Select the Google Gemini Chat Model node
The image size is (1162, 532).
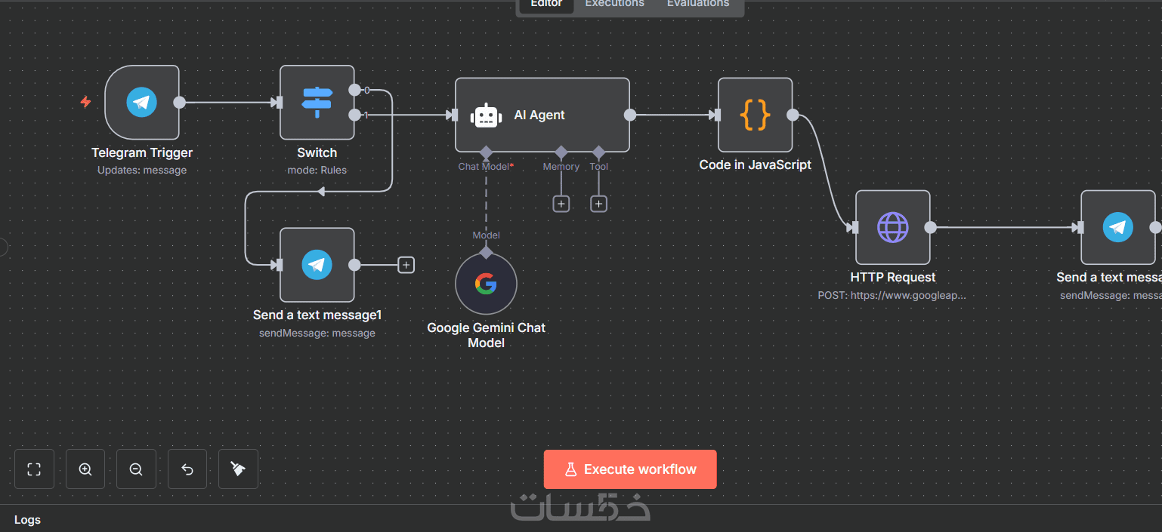(x=486, y=284)
